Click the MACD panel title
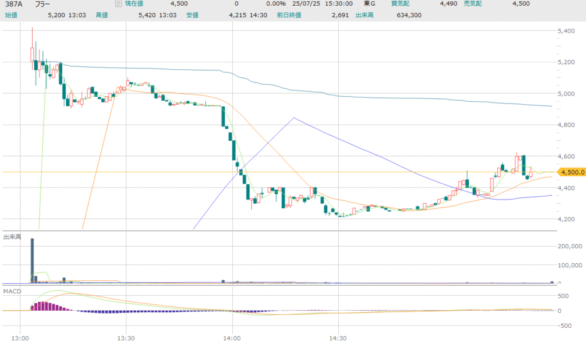 12,292
